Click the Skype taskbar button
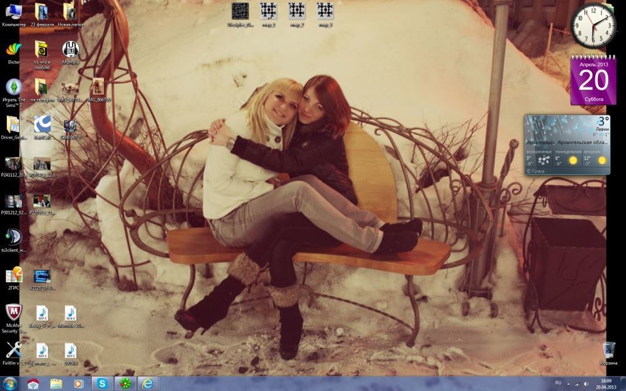 (102, 383)
